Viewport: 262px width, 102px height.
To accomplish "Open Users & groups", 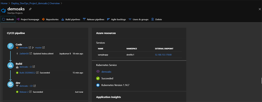I will click(x=138, y=19).
